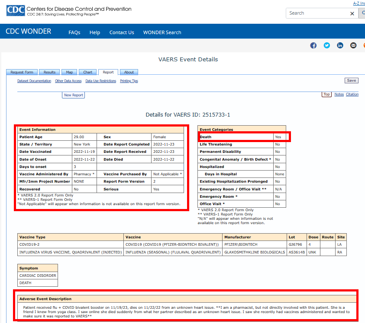
Task: Open WONDER Search in navigation bar
Action: [x=162, y=32]
